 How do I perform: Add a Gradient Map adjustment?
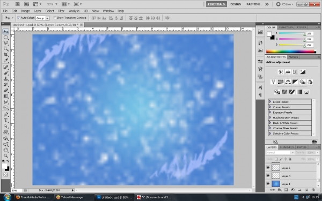(299, 92)
